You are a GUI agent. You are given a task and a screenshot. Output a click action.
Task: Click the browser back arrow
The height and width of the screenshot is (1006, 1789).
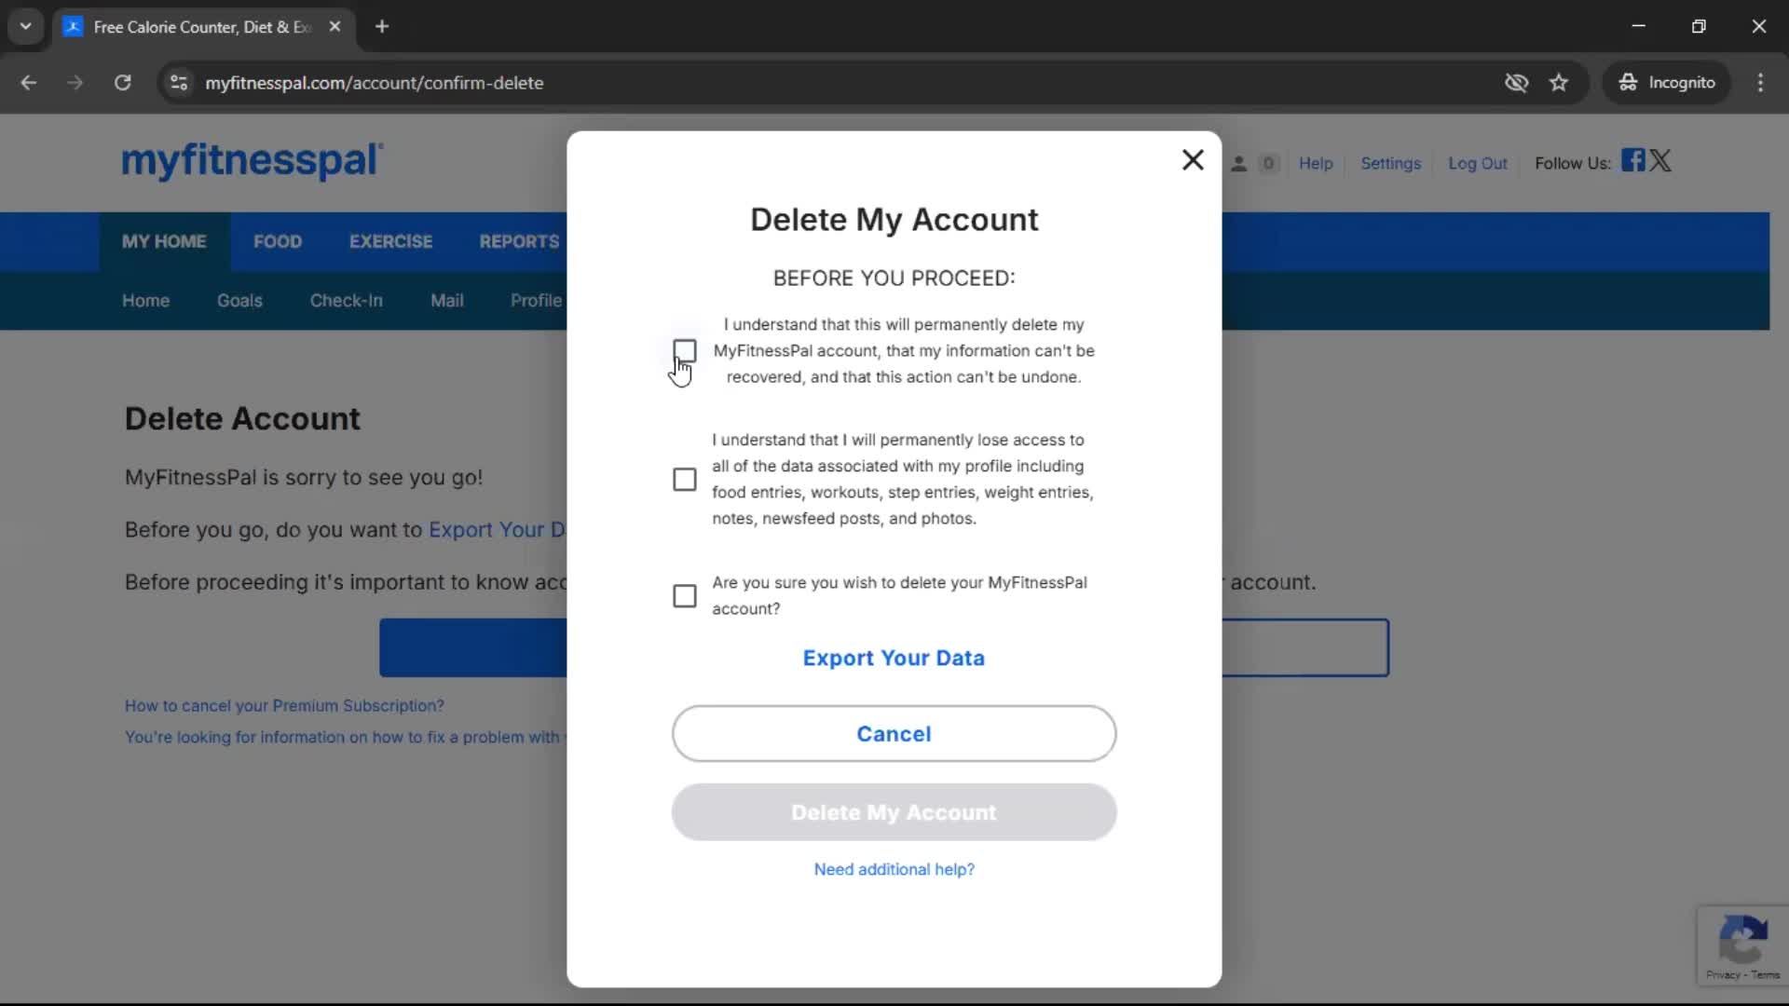pos(29,83)
